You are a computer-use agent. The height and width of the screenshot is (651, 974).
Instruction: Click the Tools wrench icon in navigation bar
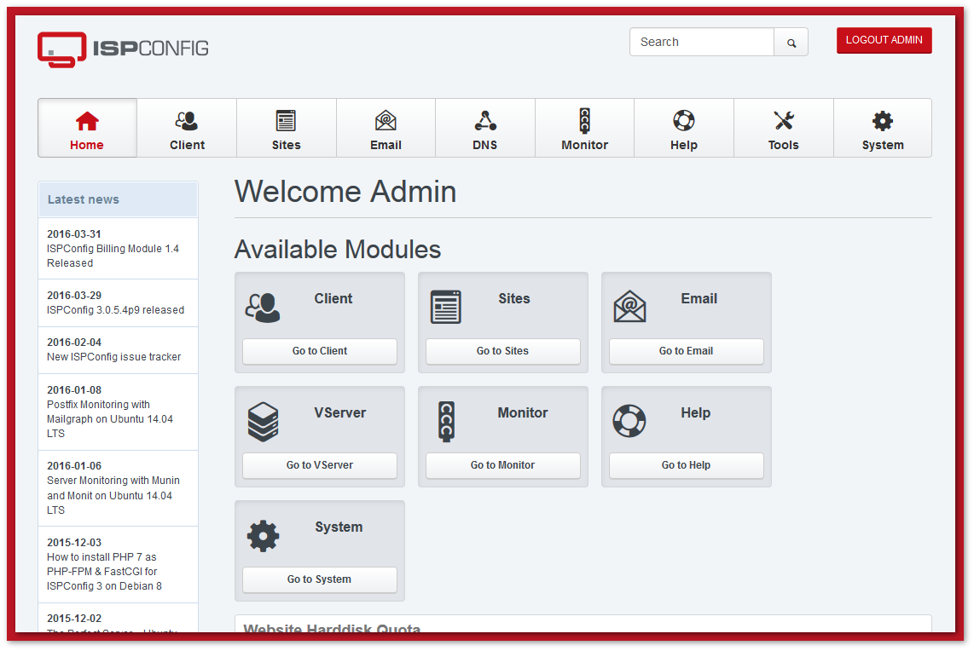tap(784, 121)
